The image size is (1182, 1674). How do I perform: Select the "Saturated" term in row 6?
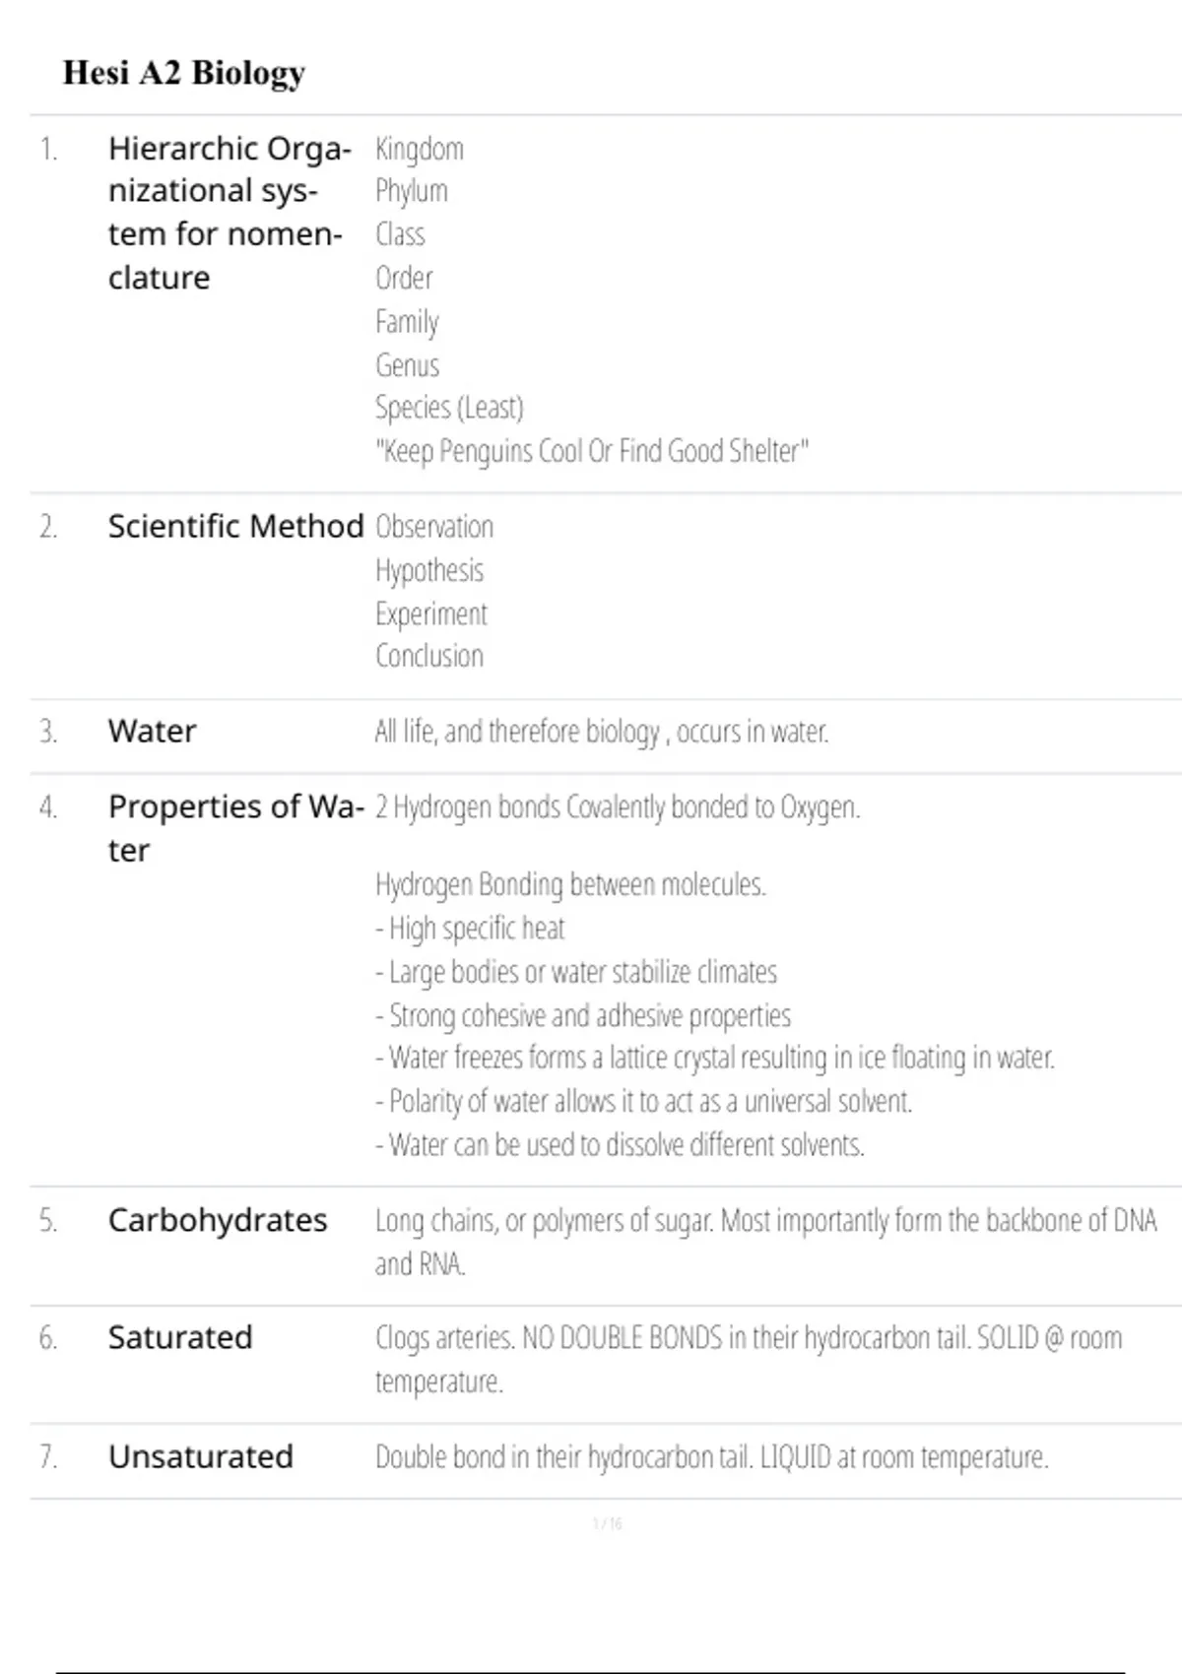180,1338
